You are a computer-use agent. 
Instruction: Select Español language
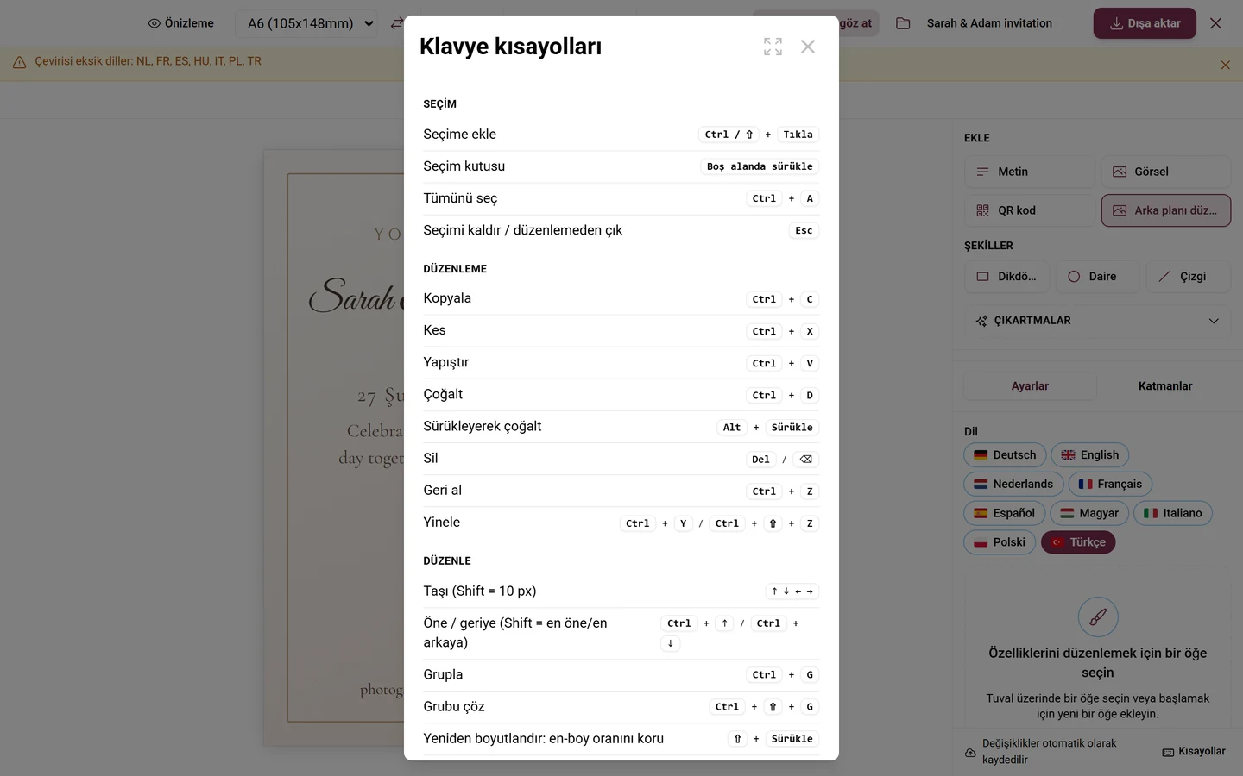pos(1005,513)
